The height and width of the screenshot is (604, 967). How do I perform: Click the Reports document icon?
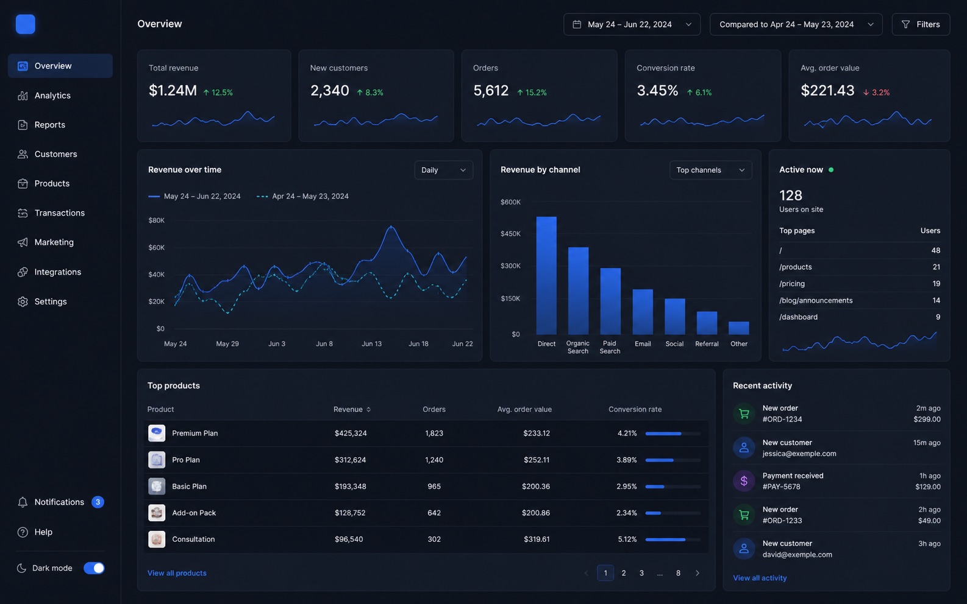23,125
